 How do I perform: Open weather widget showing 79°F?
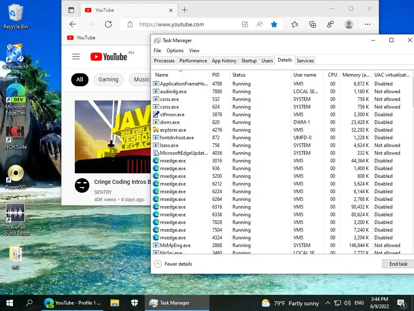(x=290, y=303)
